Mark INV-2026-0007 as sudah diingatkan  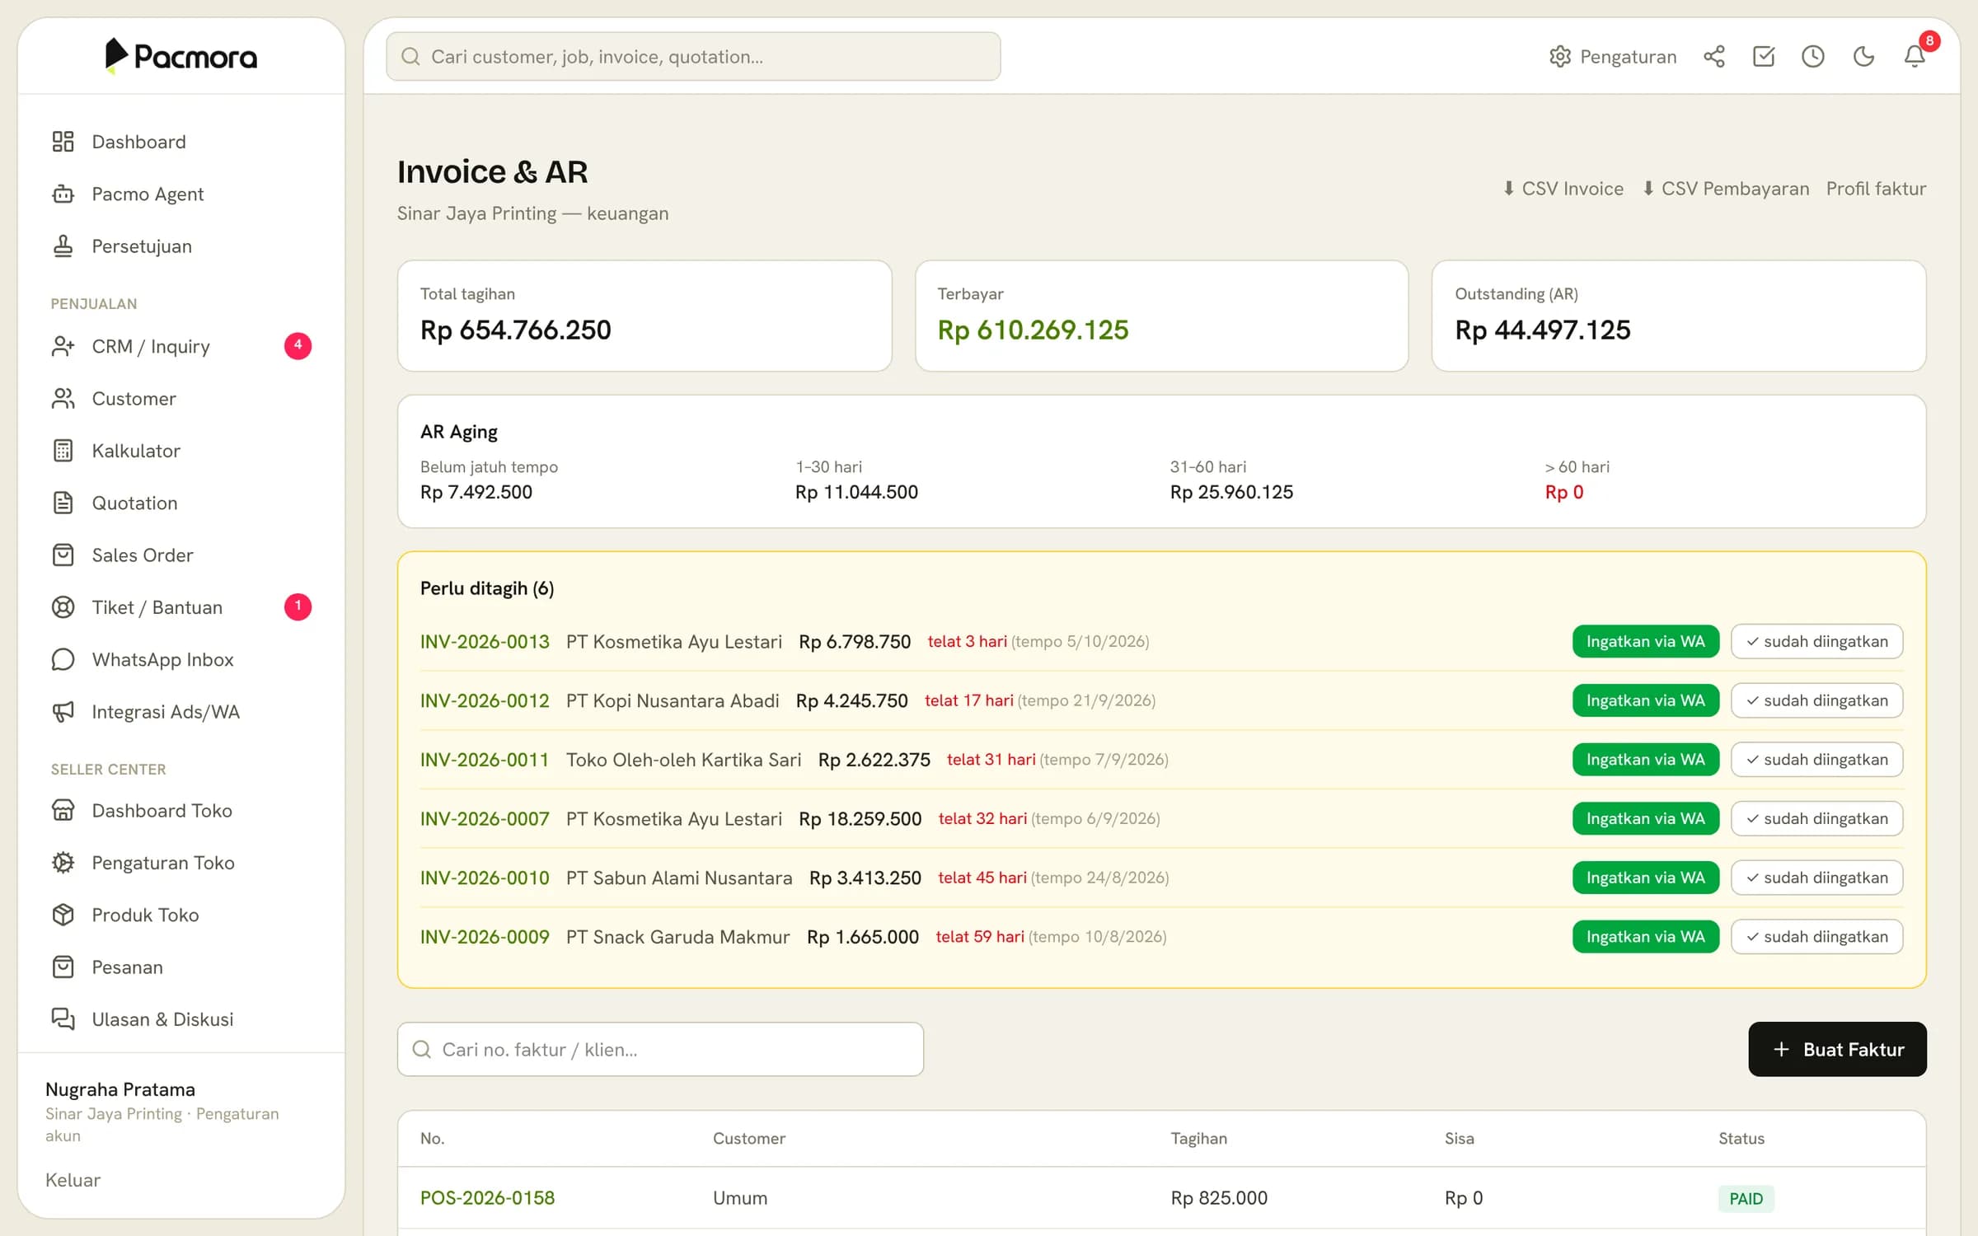tap(1817, 818)
